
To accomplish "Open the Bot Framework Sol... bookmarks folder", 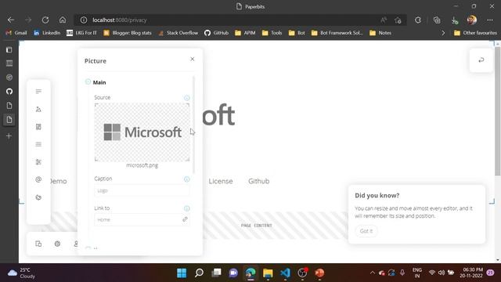I will (337, 33).
